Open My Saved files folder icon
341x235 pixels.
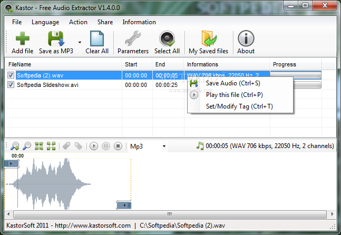coord(209,38)
